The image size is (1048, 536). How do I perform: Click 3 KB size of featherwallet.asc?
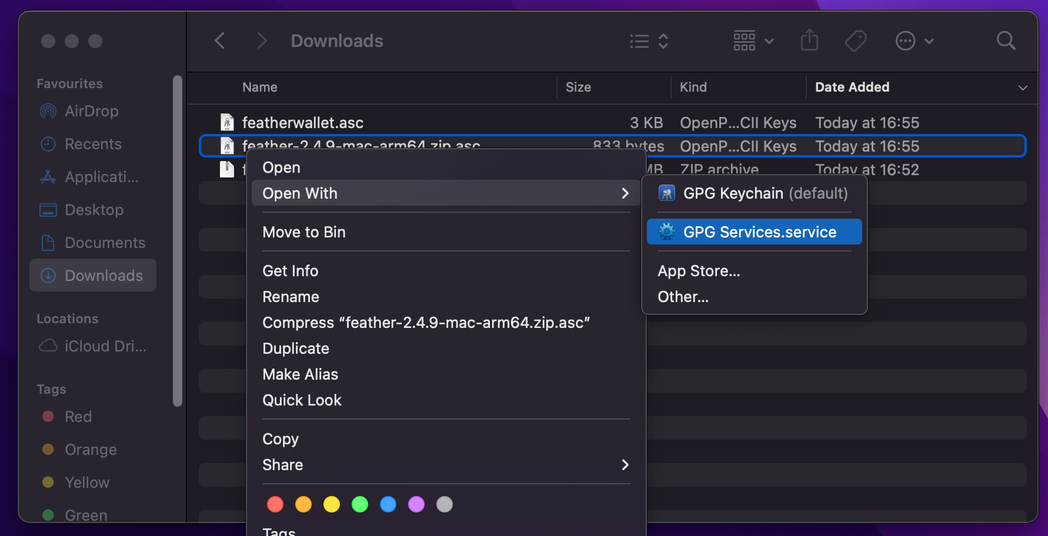(646, 123)
